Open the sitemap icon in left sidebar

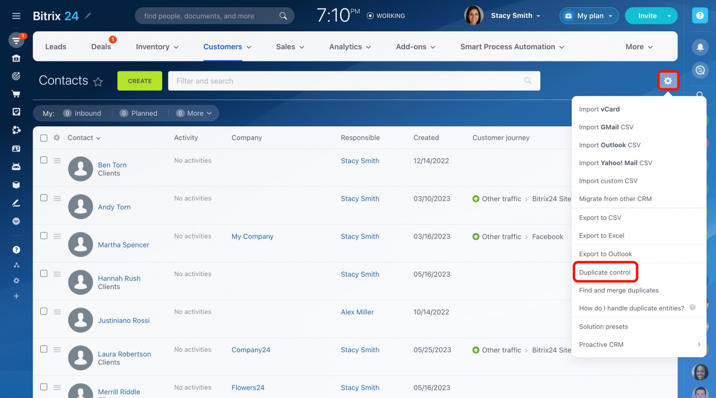click(x=16, y=265)
